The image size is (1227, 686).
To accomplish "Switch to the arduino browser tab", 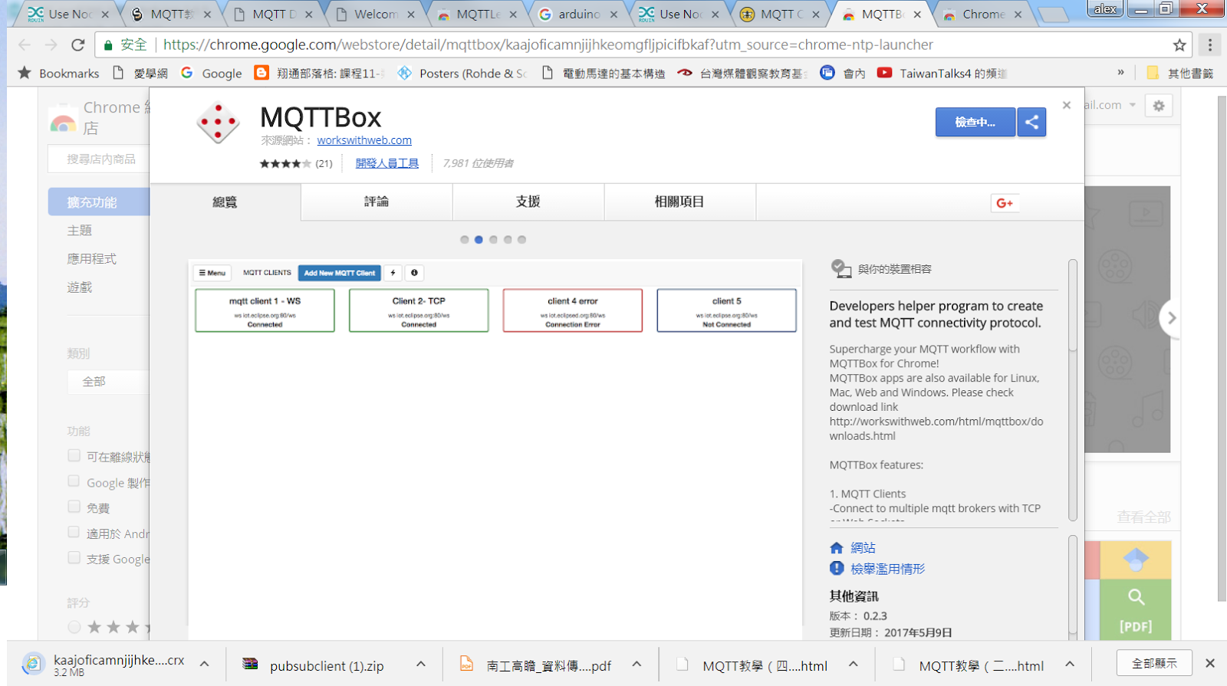I will pyautogui.click(x=578, y=14).
